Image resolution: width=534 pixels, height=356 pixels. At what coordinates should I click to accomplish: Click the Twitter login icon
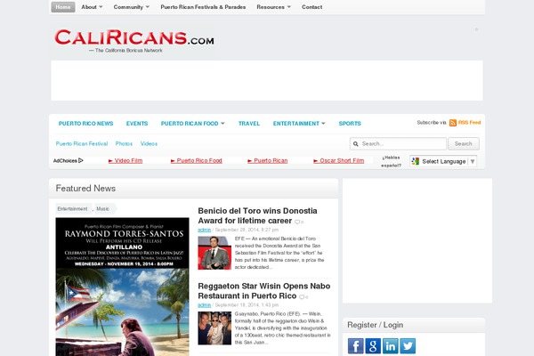tap(408, 346)
